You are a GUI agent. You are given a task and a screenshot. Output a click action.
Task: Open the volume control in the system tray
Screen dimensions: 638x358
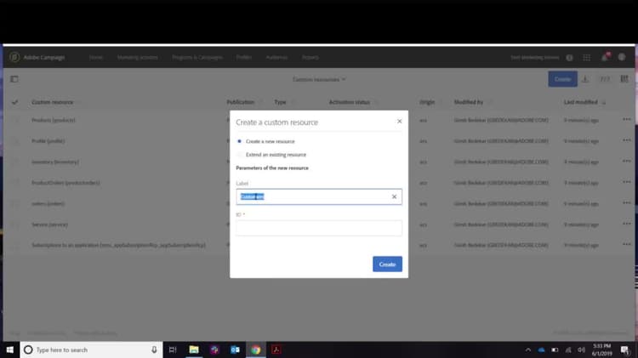pos(582,349)
